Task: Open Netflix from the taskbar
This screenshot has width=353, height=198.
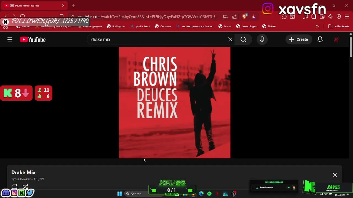Action: pos(218,194)
